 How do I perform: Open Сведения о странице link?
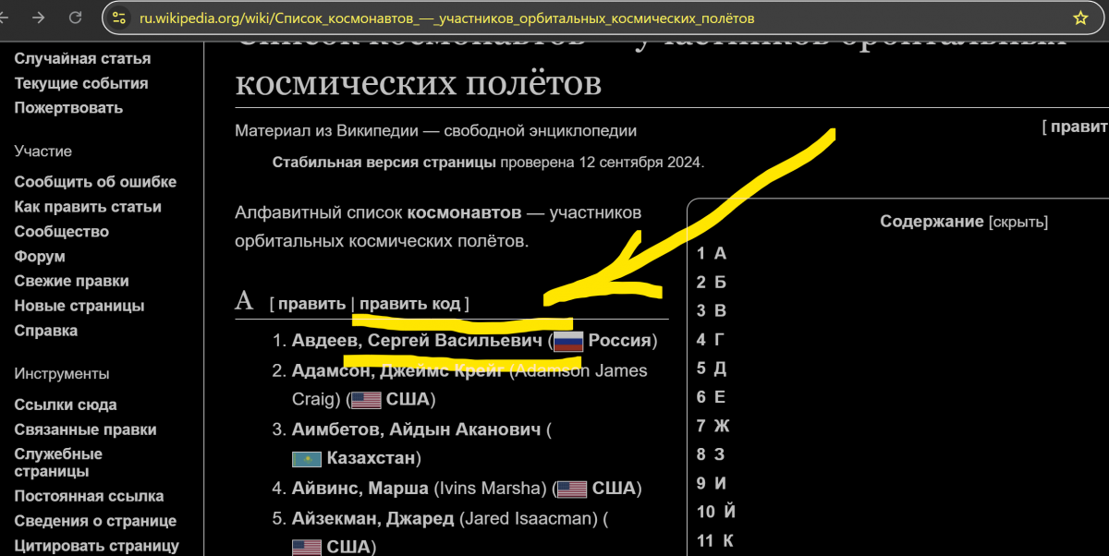(95, 521)
